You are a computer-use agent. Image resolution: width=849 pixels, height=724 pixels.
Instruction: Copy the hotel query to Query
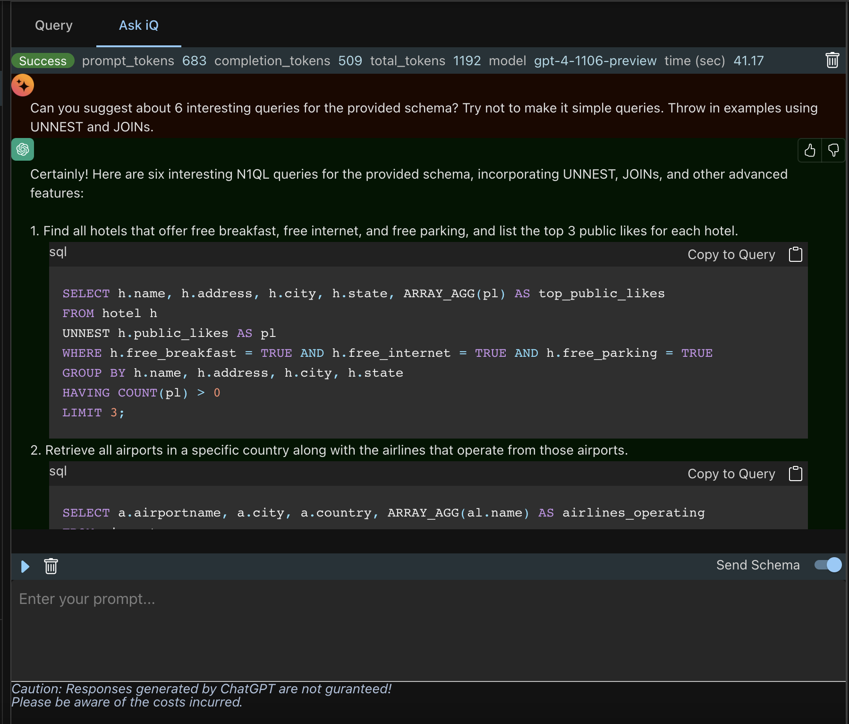pos(731,255)
